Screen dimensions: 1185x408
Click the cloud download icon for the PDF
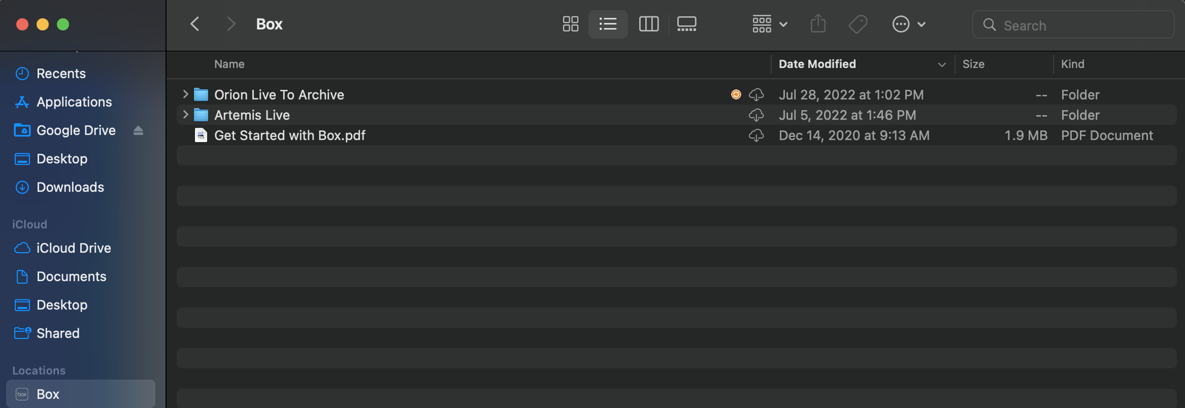coord(756,135)
